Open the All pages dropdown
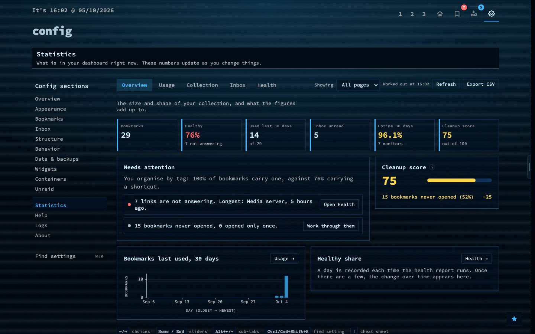The image size is (535, 334). tap(358, 85)
